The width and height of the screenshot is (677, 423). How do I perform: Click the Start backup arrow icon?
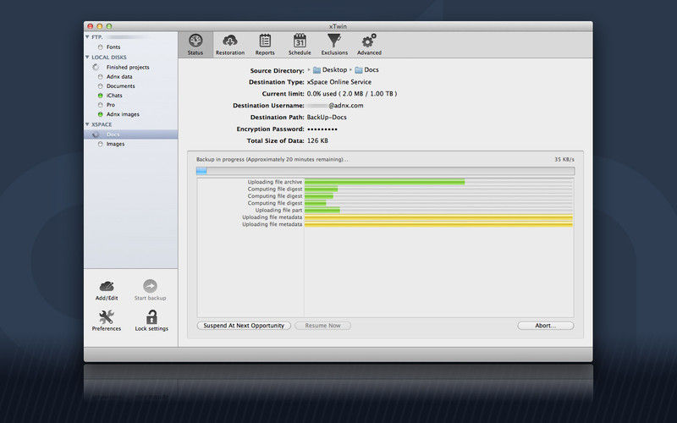point(150,286)
